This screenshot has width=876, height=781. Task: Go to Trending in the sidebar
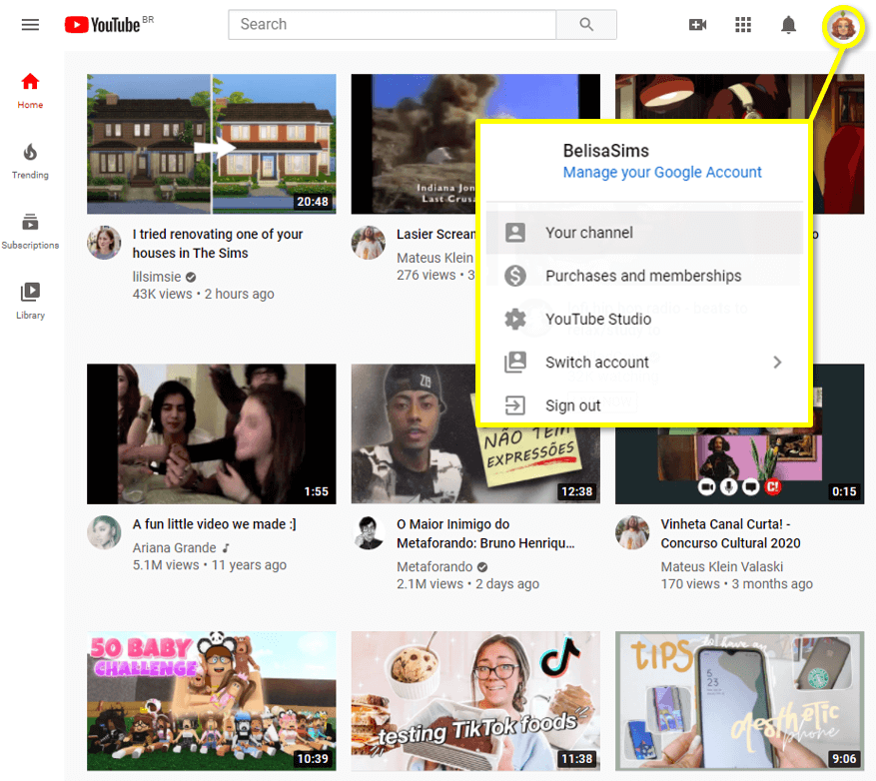tap(30, 161)
